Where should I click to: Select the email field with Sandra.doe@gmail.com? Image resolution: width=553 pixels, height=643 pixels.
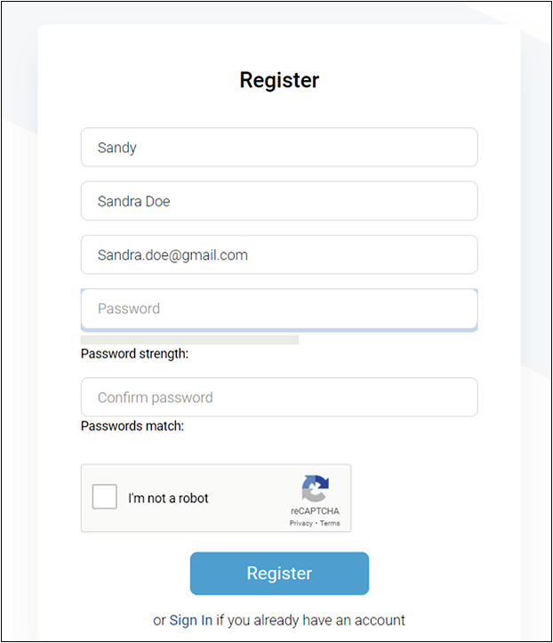click(279, 254)
